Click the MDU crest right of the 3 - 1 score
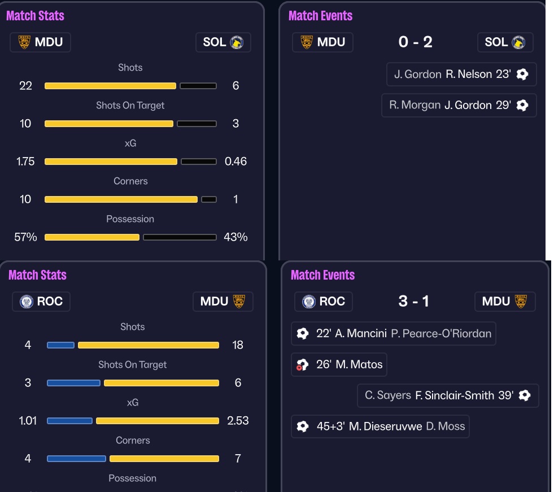The width and height of the screenshot is (554, 492). click(522, 302)
